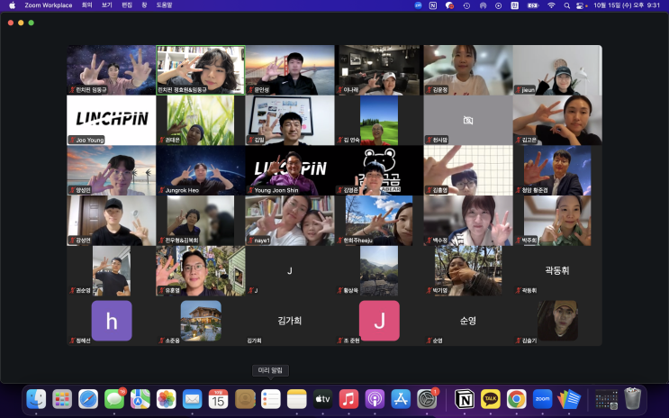Open Finder from the dock
The width and height of the screenshot is (669, 418).
[36, 398]
